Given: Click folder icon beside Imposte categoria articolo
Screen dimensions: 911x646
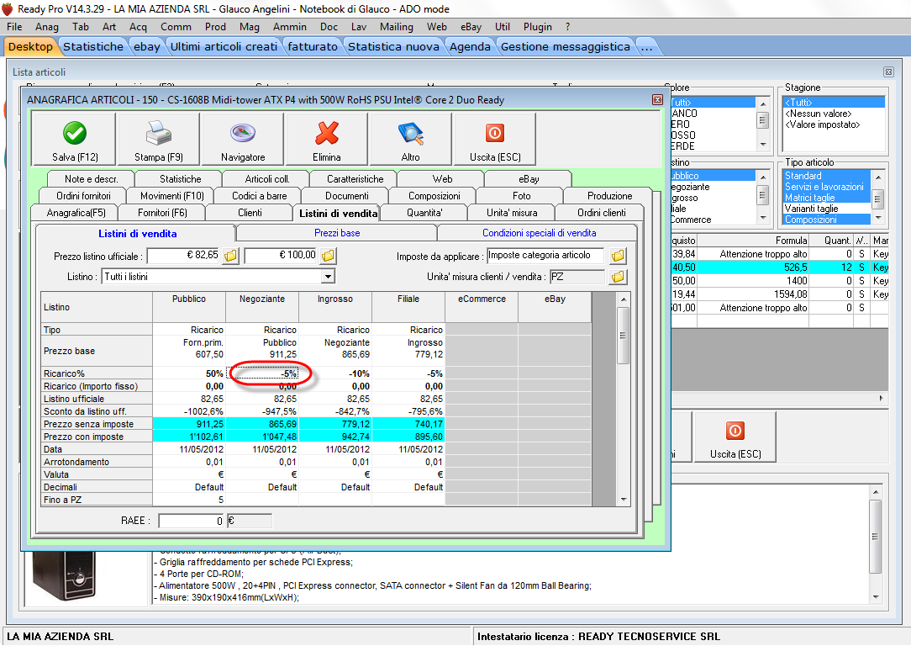Looking at the screenshot, I should pyautogui.click(x=618, y=256).
